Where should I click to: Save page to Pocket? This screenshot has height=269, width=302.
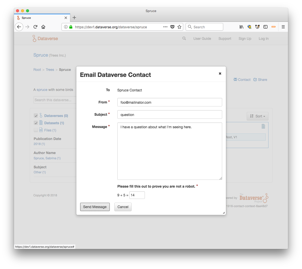(172, 27)
